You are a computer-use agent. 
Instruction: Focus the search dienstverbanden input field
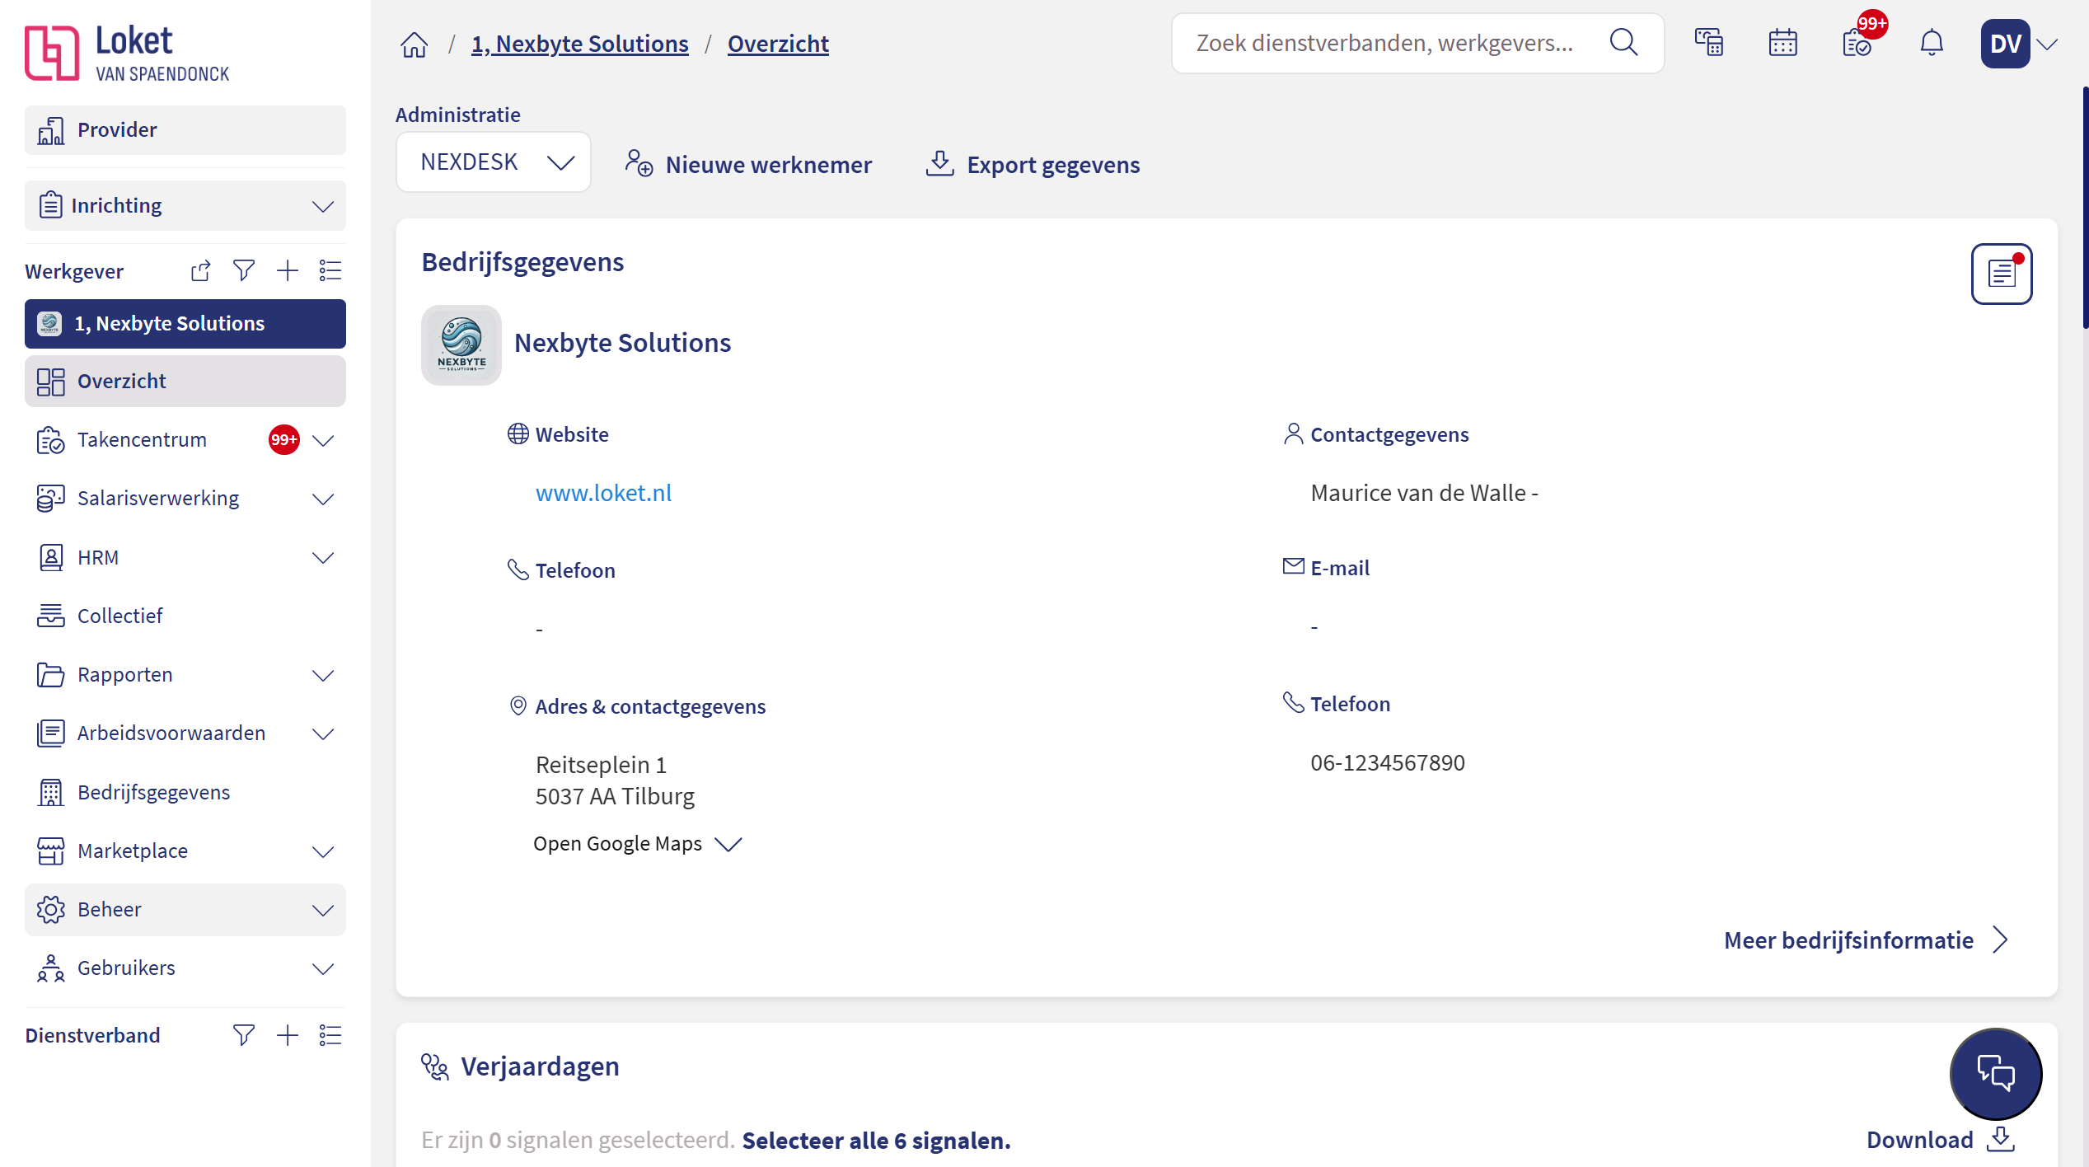(1384, 43)
